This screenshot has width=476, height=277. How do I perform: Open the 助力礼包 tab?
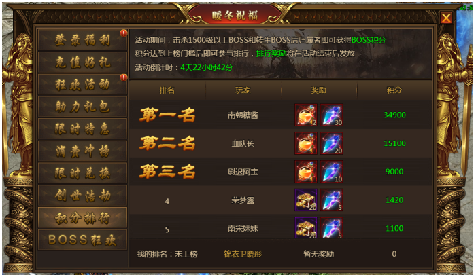tap(82, 107)
